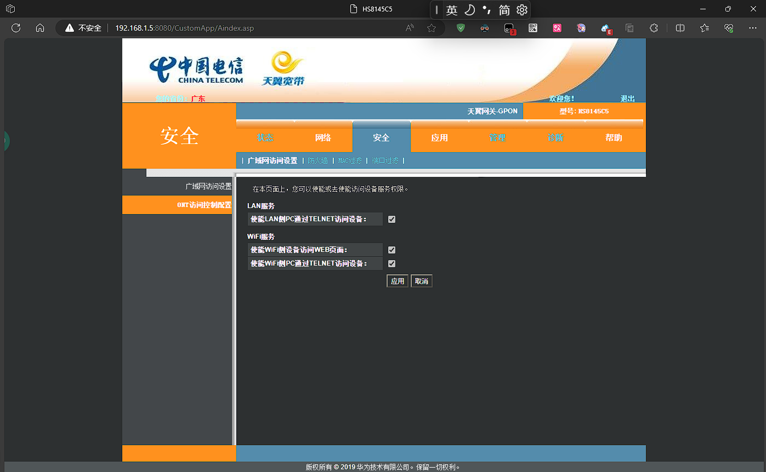Click the green shield extension icon
The width and height of the screenshot is (766, 472).
click(461, 28)
